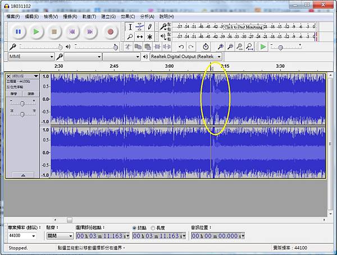337x255 pixels.
Task: Click the Pause transport button
Action: (17, 32)
